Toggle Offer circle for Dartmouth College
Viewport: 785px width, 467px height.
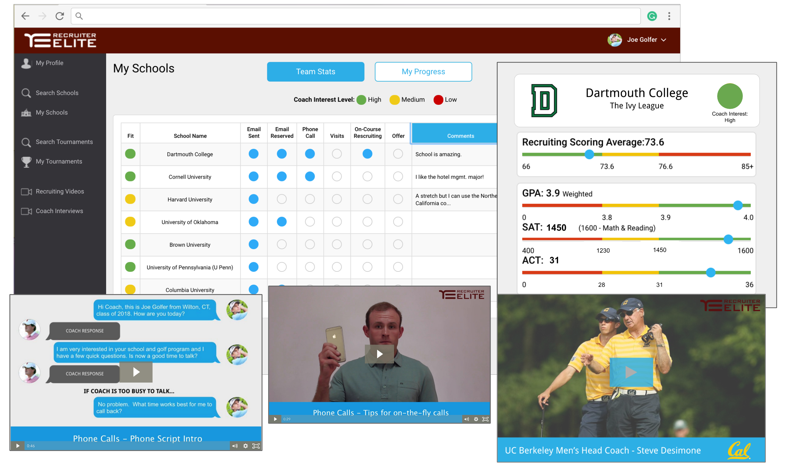coord(398,154)
